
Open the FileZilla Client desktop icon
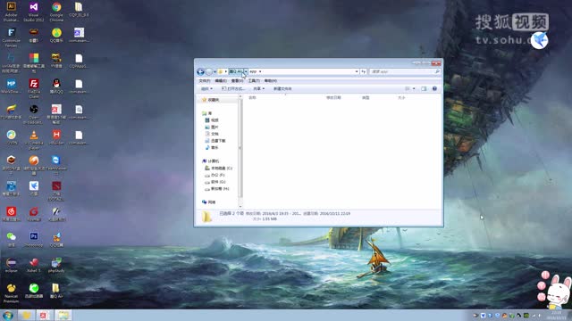34,88
